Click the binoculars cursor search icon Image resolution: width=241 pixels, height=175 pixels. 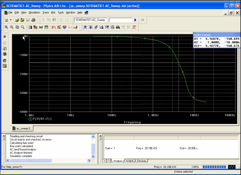[118, 27]
